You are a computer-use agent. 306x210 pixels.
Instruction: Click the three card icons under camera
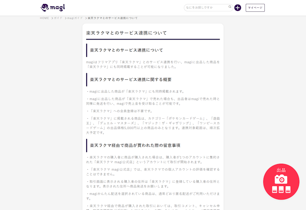tap(281, 190)
